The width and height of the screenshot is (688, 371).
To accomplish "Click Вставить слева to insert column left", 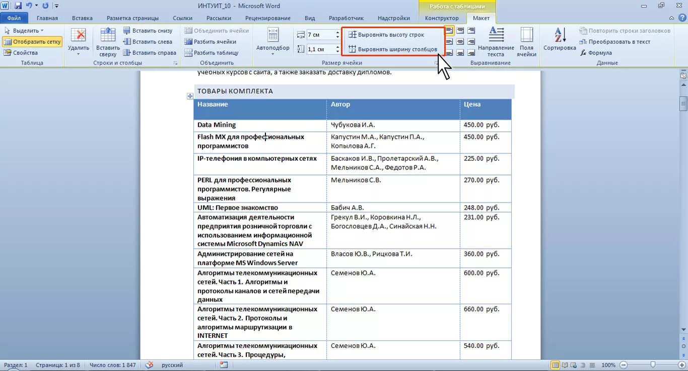I will coord(148,42).
